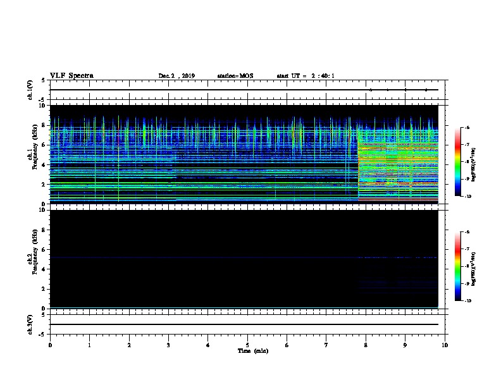Image resolution: width=501 pixels, height=387 pixels.
Task: Click the log(PSD) label beside ch.2 colorbar
Action: (x=473, y=269)
